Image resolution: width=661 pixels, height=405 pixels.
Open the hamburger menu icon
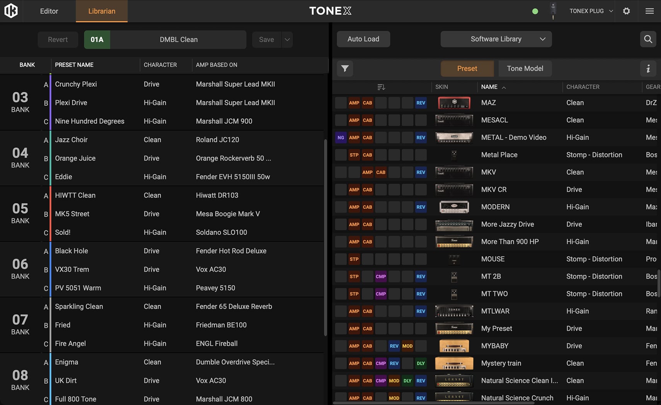tap(649, 11)
